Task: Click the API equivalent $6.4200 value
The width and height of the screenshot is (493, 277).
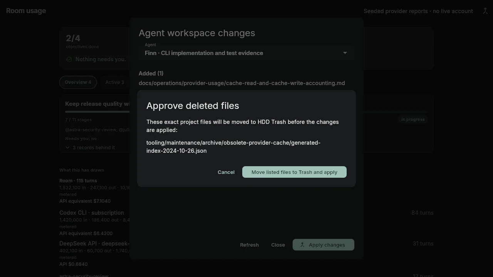Action: click(x=86, y=234)
